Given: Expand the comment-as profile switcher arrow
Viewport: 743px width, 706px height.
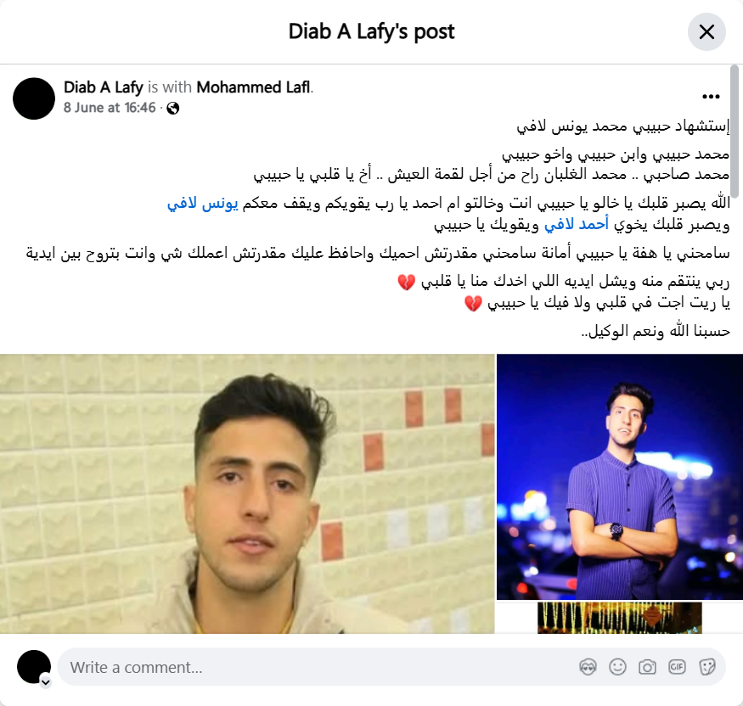Looking at the screenshot, I should (x=46, y=682).
